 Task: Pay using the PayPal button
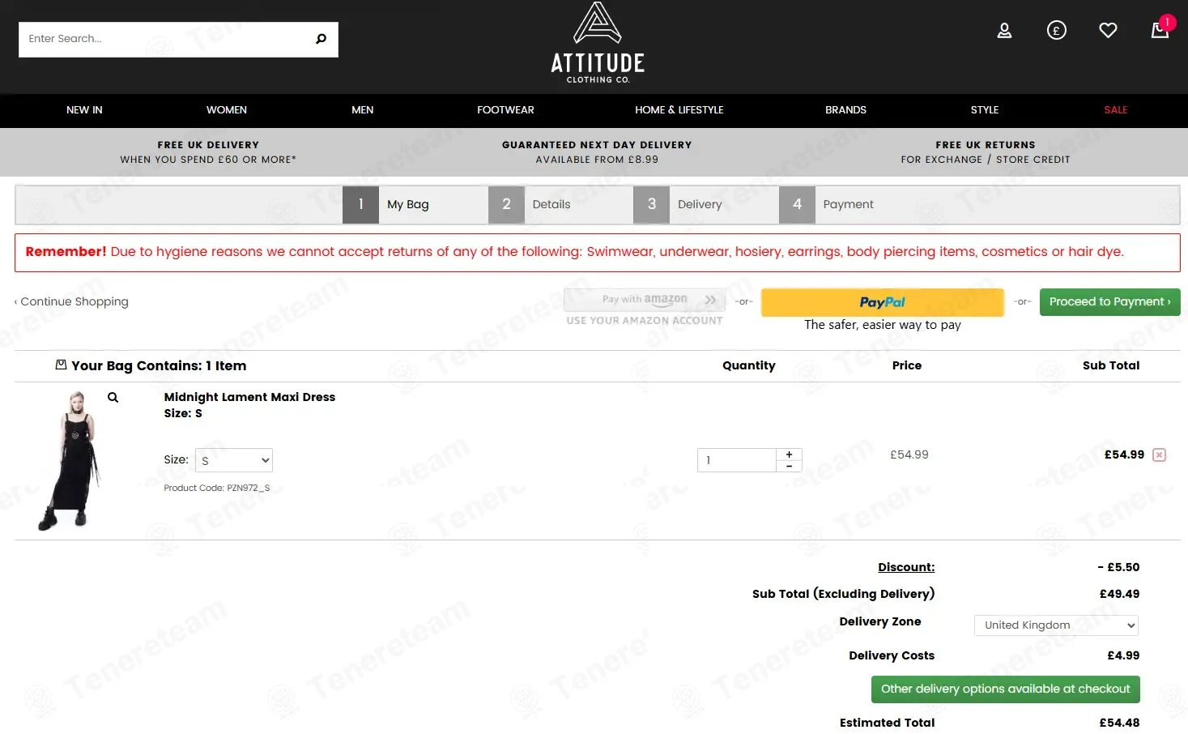point(883,302)
